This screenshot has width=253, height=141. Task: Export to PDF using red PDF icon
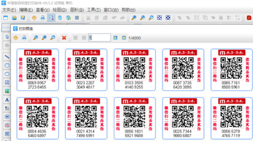coord(249,18)
